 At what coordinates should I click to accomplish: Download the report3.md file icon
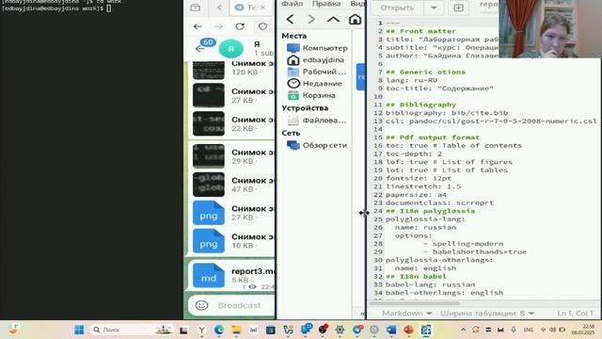tap(209, 276)
